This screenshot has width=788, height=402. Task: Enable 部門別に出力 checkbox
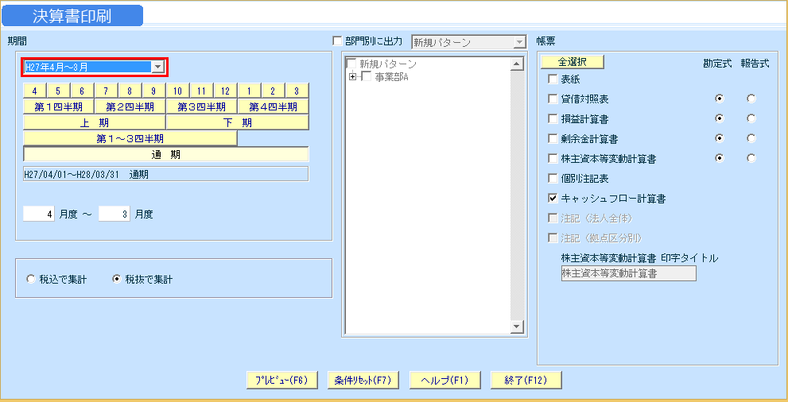pyautogui.click(x=337, y=41)
